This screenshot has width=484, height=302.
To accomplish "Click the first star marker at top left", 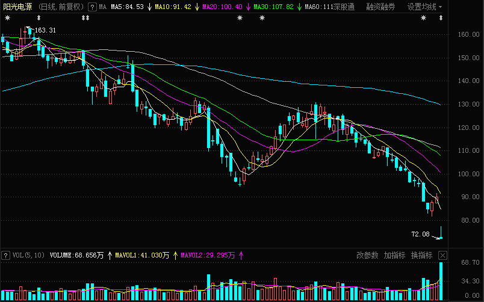I will [x=7, y=19].
